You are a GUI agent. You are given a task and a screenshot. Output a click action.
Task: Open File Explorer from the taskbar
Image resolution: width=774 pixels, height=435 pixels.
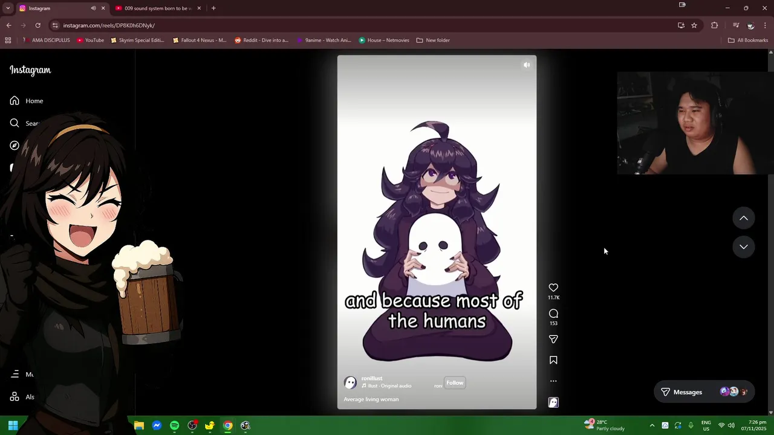(139, 425)
